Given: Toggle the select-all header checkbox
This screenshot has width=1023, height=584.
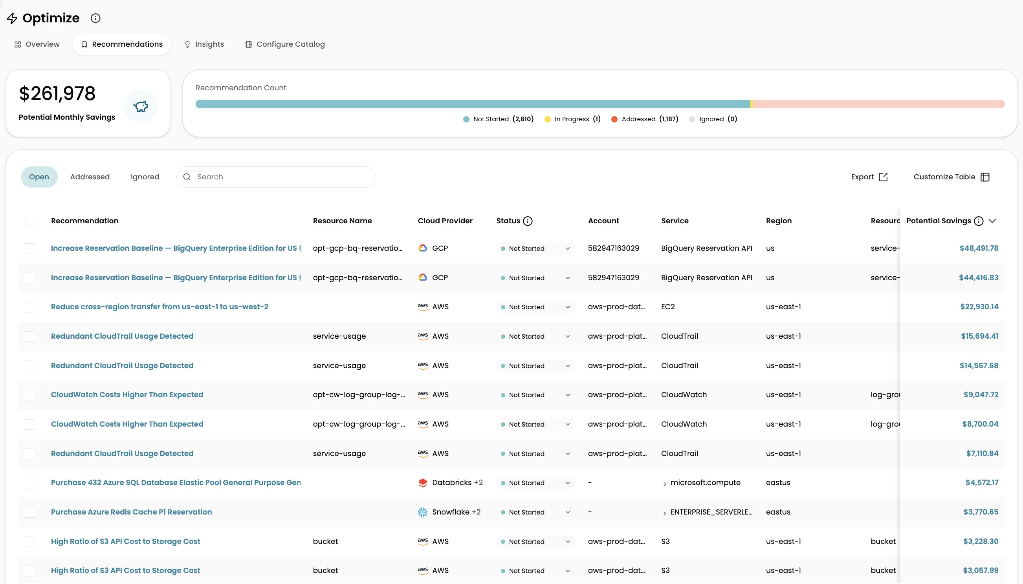Looking at the screenshot, I should click(x=30, y=221).
